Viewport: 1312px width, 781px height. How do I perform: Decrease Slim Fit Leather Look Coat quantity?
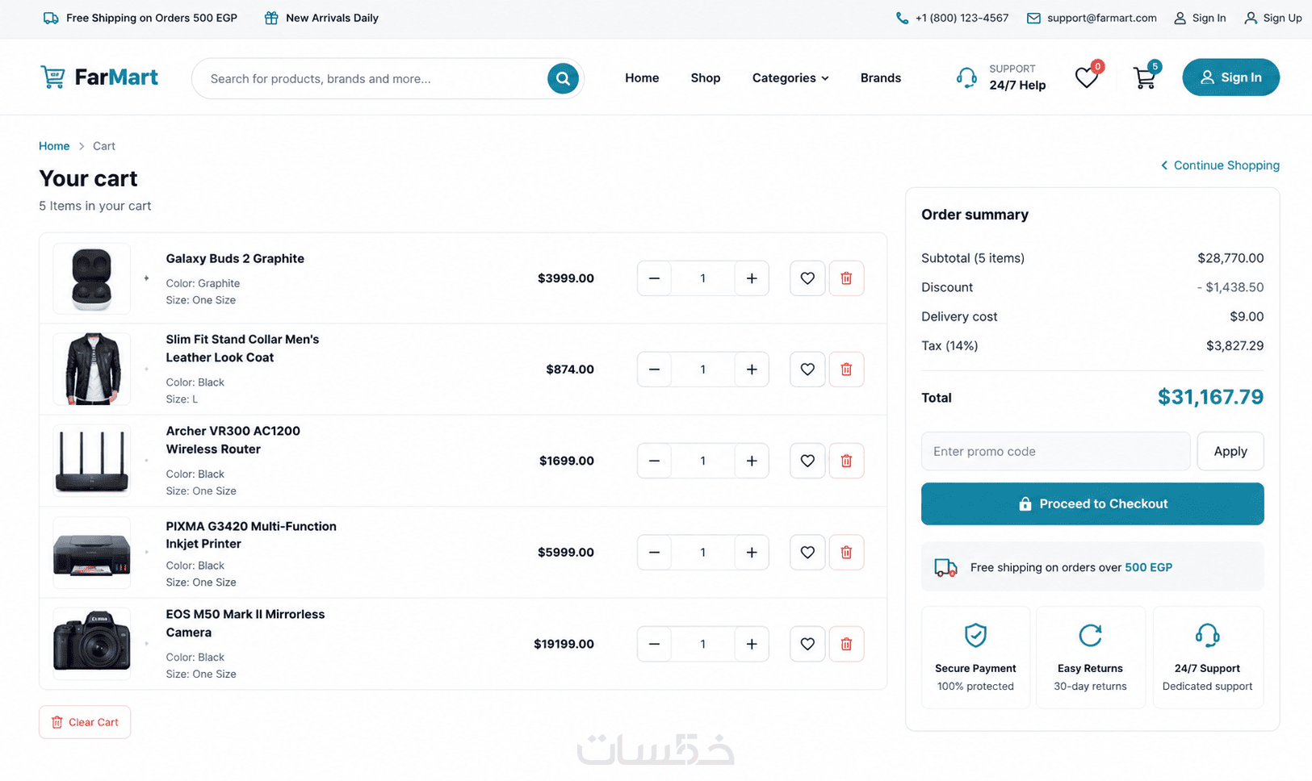click(x=654, y=370)
